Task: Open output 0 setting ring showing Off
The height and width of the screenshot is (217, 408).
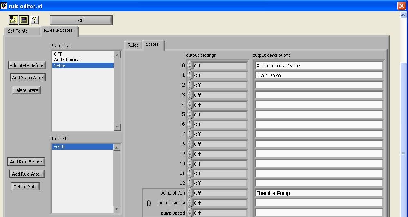Action: tap(220, 66)
